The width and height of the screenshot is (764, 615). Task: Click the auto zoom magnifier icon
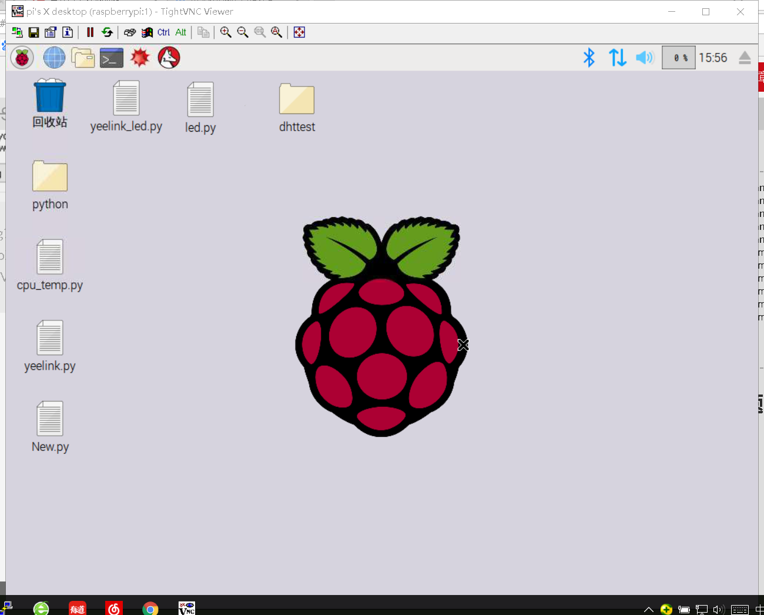tap(277, 32)
